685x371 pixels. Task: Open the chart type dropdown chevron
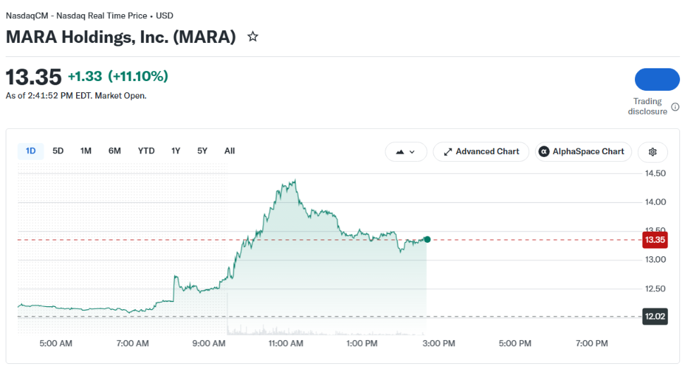(412, 152)
